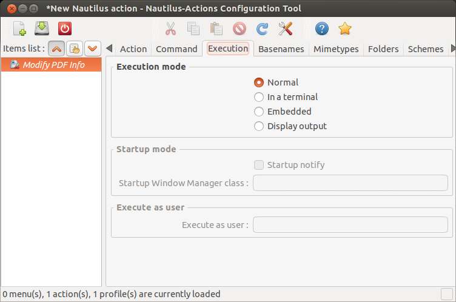Open the Mimetypes tab
The image size is (456, 302).
coord(336,49)
